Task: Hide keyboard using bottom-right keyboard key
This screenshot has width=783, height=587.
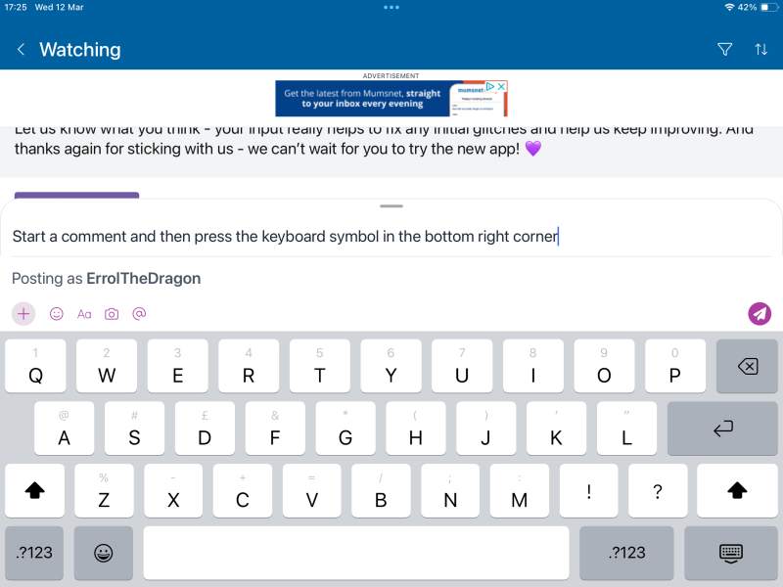Action: click(x=730, y=553)
